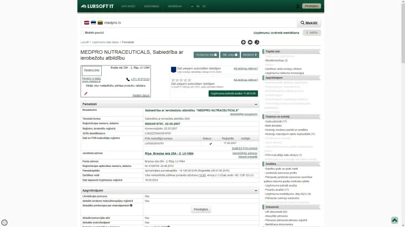Click the locked Vēsturiskie dati button
405x227 pixels.
(206, 55)
